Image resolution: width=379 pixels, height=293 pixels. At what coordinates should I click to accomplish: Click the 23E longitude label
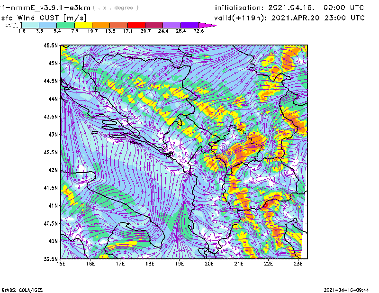[298, 264]
